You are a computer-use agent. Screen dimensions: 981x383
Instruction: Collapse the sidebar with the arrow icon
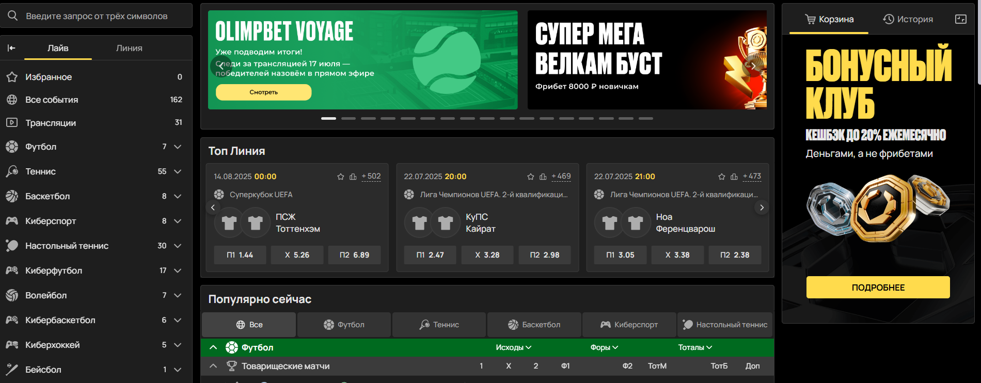click(x=11, y=48)
